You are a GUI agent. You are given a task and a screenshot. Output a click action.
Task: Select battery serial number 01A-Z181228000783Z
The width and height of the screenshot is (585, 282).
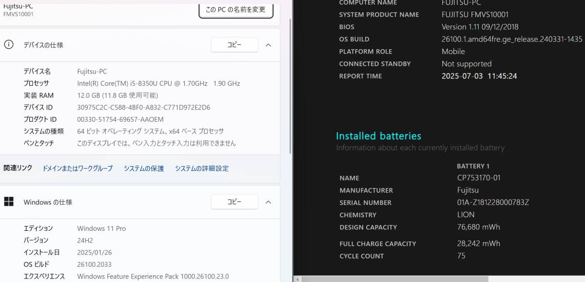493,202
